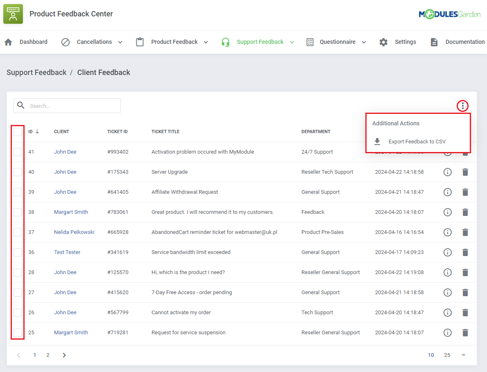487x372 pixels.
Task: Open the Dashboard menu item
Action: point(34,42)
